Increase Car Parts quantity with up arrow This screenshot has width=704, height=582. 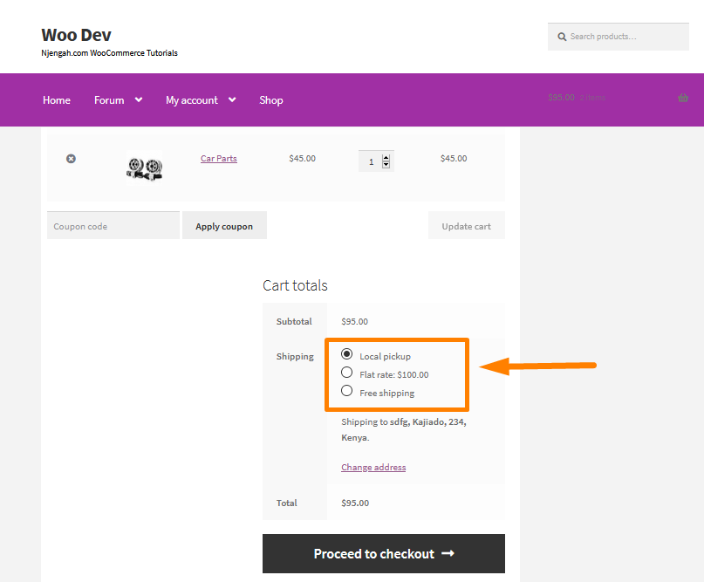click(x=386, y=158)
